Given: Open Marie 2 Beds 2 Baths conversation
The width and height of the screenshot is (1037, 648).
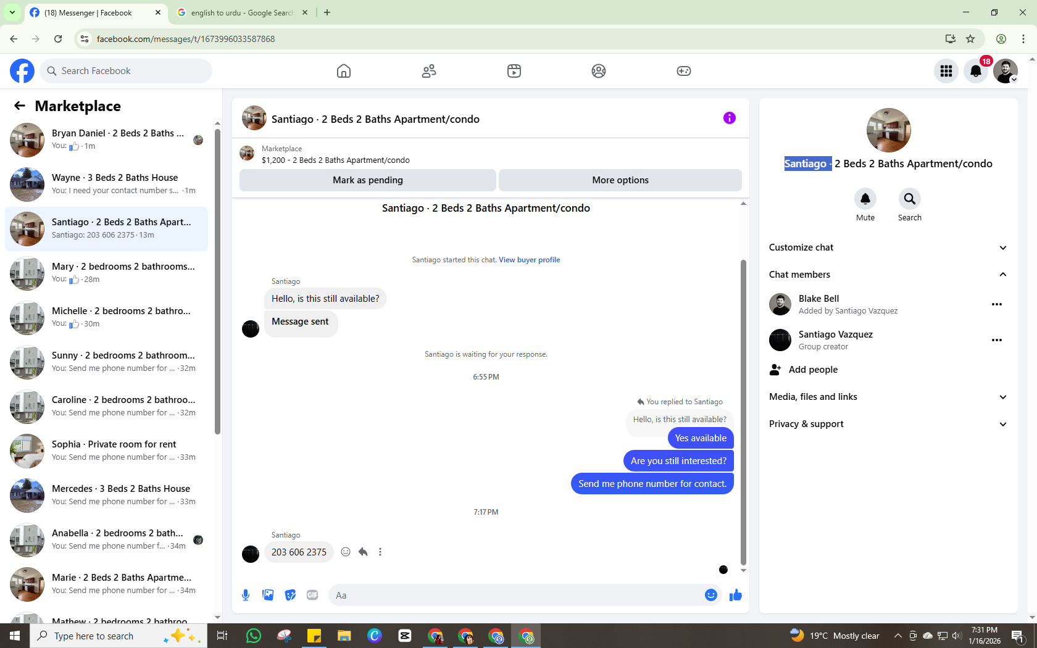Looking at the screenshot, I should (107, 584).
